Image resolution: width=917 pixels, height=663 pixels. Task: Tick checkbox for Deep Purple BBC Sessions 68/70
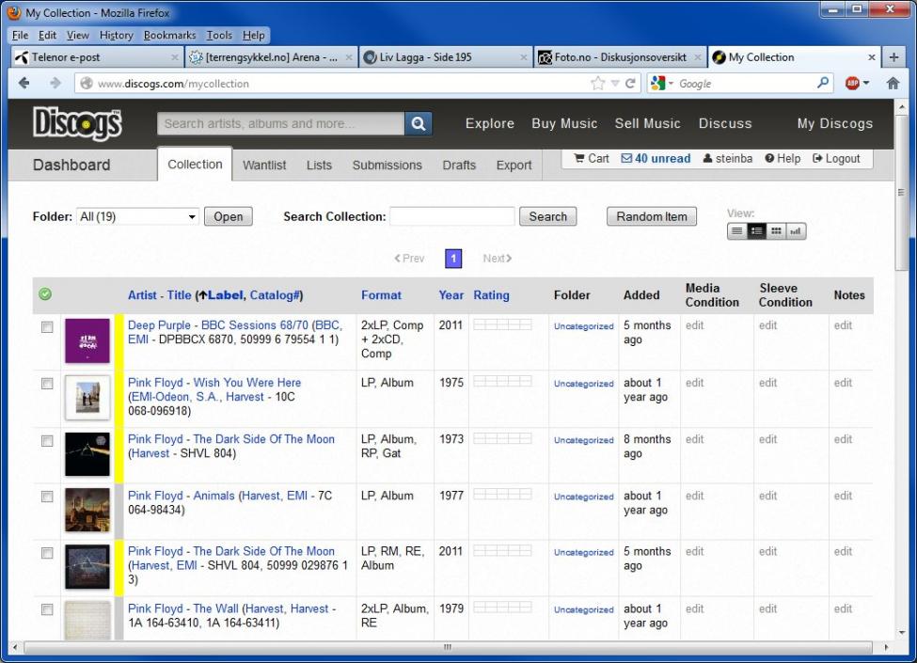point(47,327)
